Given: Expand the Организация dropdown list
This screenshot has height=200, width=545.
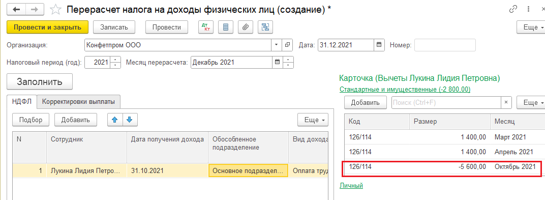Looking at the screenshot, I should [277, 45].
